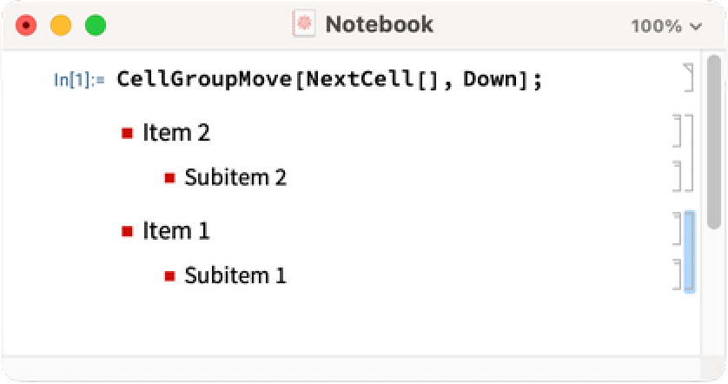728x384 pixels.
Task: Click the Item 2 text
Action: point(176,133)
